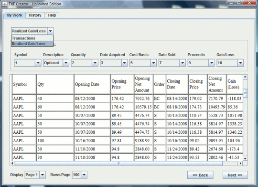Select the gain cell 85.36
Viewport: 258px width, 187px height.
point(235,107)
